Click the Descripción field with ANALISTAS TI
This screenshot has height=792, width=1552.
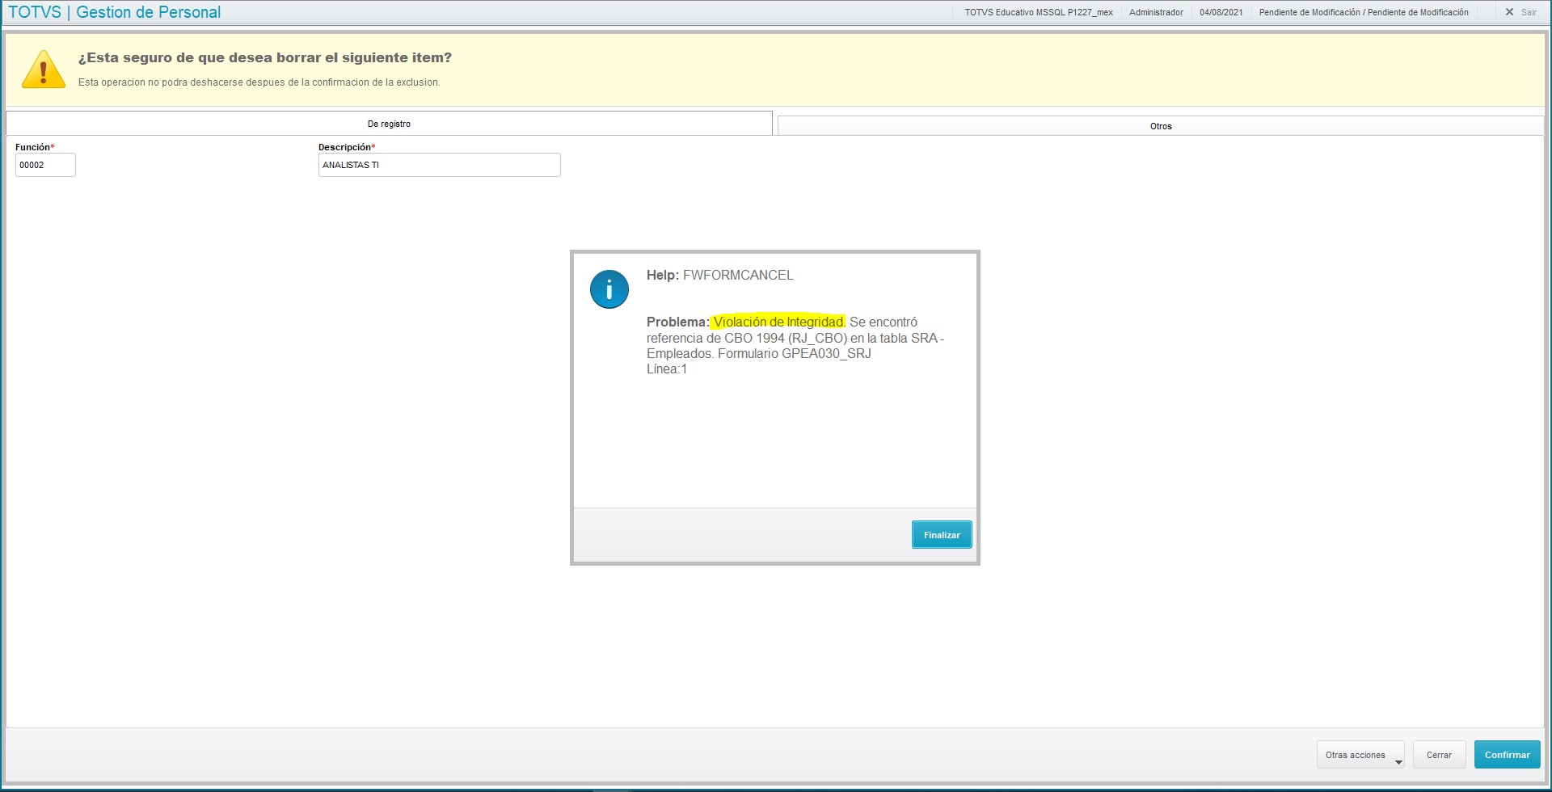(439, 165)
